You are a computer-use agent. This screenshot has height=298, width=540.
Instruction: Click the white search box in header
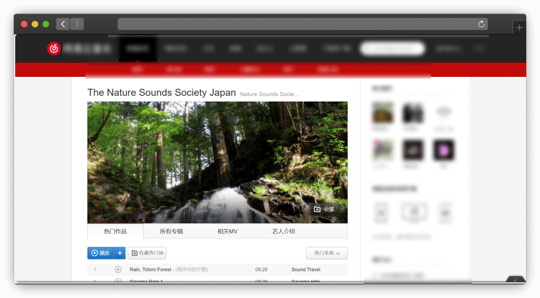click(x=392, y=49)
